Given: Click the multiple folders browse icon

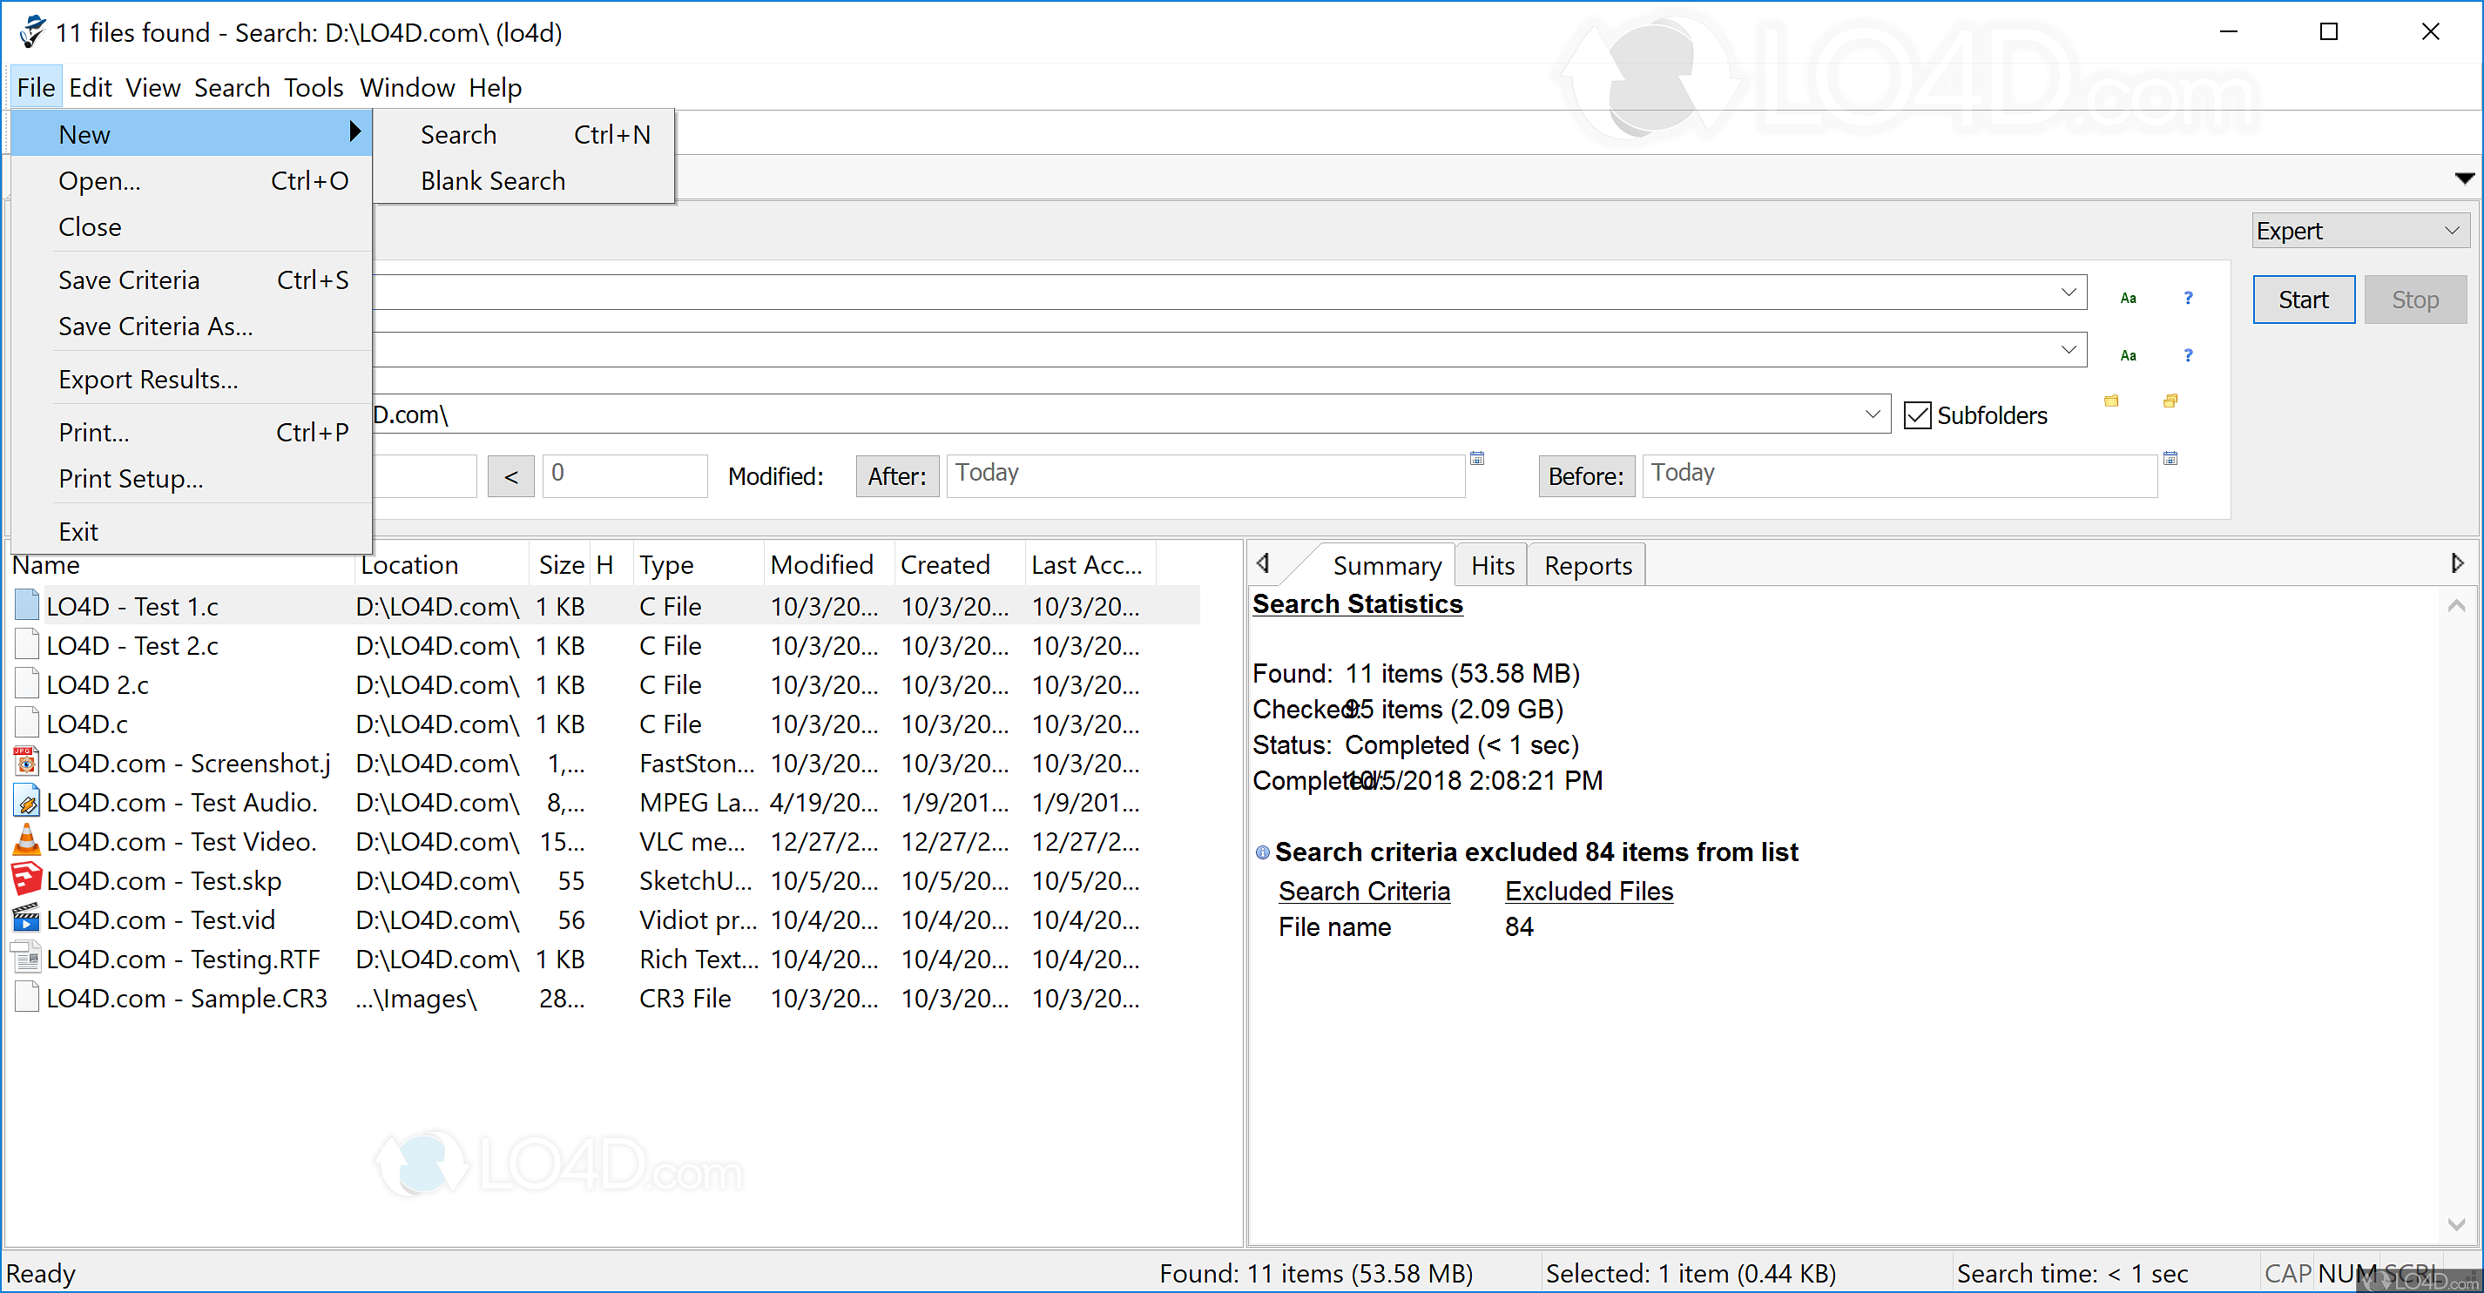Looking at the screenshot, I should tap(2170, 401).
